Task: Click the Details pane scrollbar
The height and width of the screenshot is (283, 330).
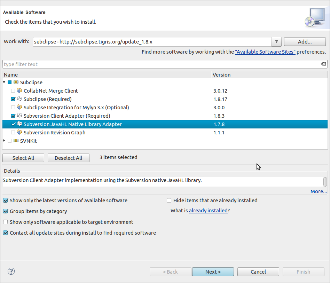Action: 325,182
